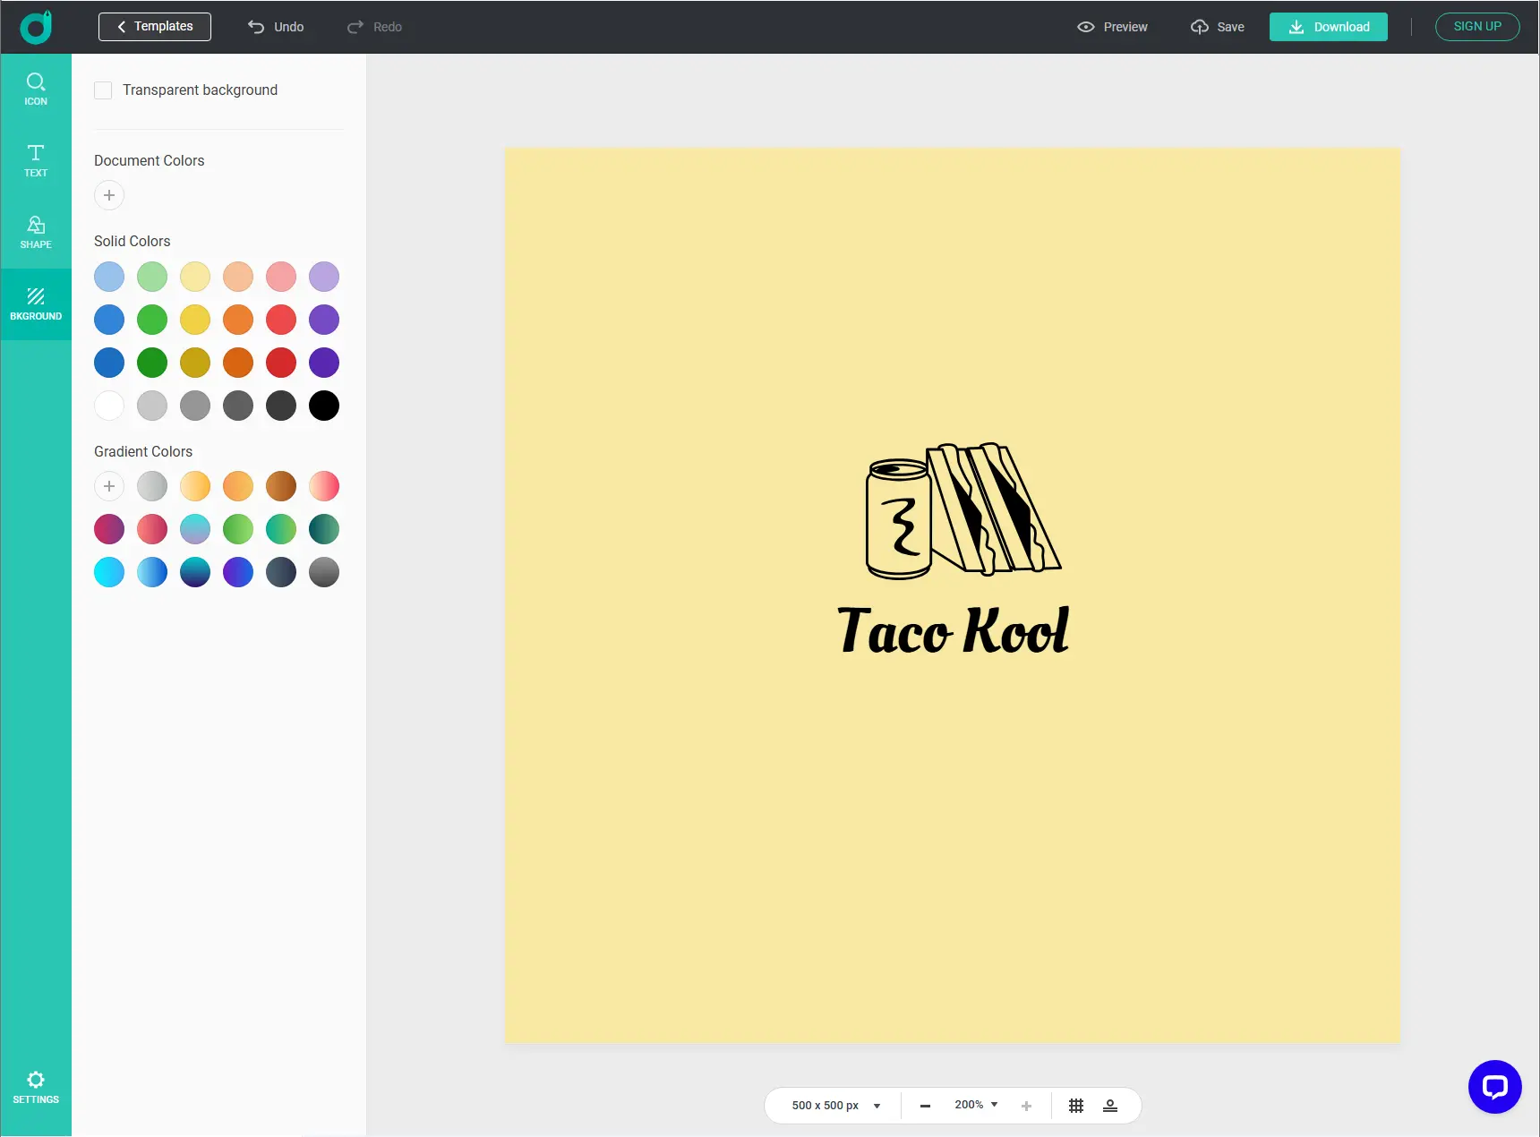The height and width of the screenshot is (1137, 1540).
Task: Pick the light blue solid color
Action: pos(109,277)
